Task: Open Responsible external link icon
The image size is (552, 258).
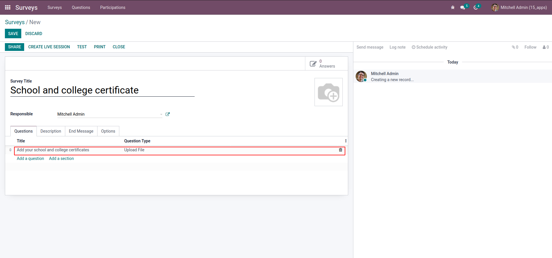Action: 168,114
